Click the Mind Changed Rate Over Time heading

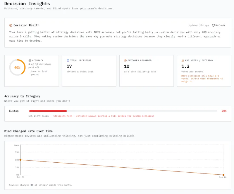28,131
